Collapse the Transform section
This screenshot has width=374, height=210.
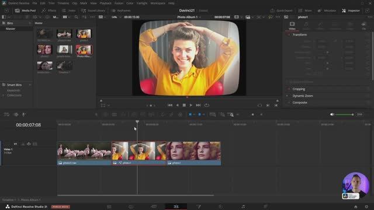300,35
